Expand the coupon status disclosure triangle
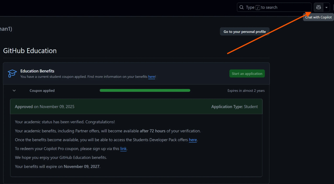Image resolution: width=334 pixels, height=184 pixels. (14, 90)
